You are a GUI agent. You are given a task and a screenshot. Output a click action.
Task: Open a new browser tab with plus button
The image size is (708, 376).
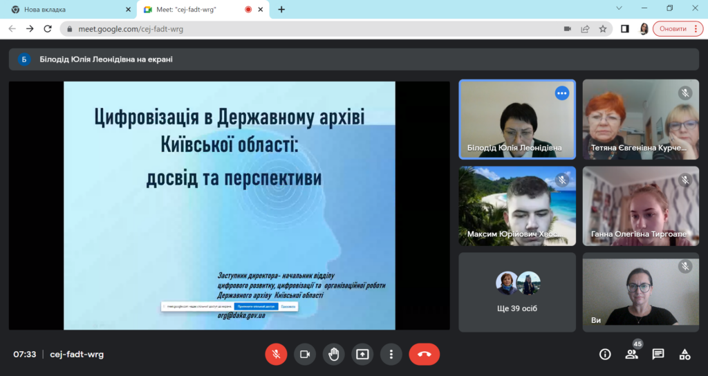pos(281,10)
